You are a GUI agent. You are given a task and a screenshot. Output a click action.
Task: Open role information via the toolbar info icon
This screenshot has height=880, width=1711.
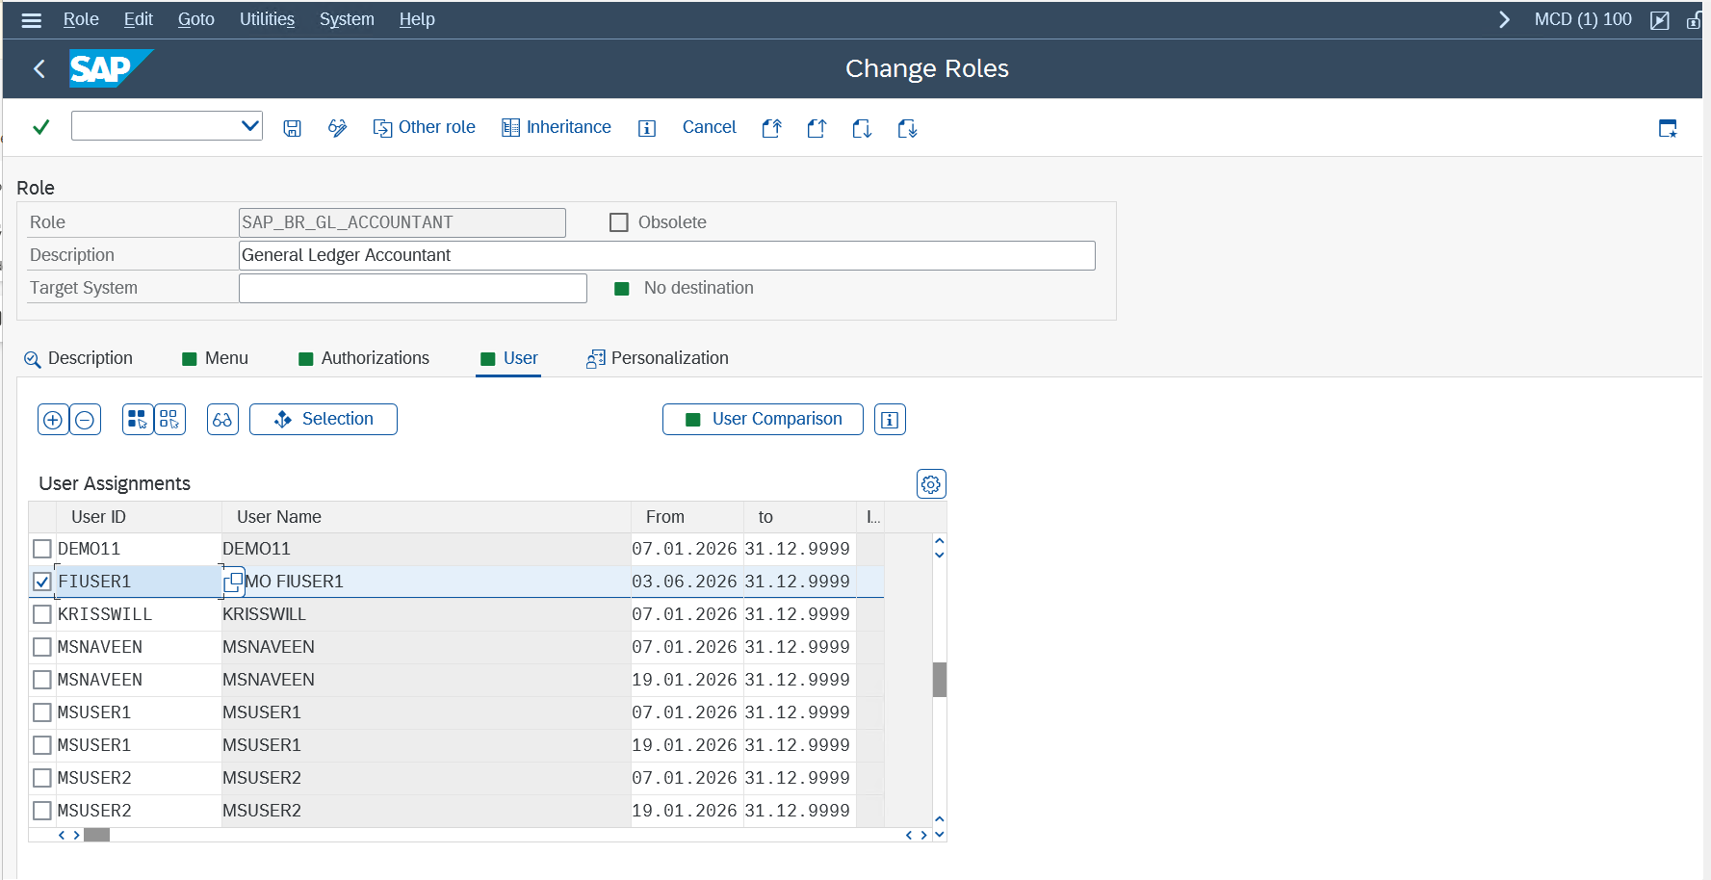(647, 128)
